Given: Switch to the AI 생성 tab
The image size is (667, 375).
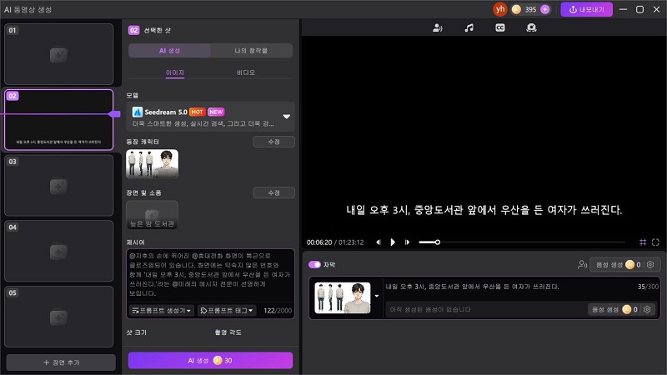Looking at the screenshot, I should [x=169, y=51].
